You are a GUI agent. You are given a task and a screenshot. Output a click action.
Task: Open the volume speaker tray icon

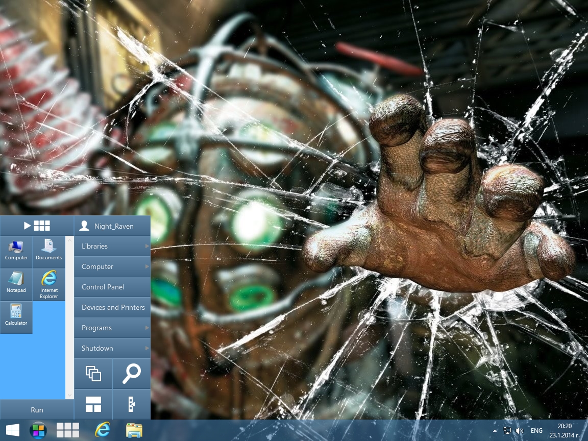point(520,431)
